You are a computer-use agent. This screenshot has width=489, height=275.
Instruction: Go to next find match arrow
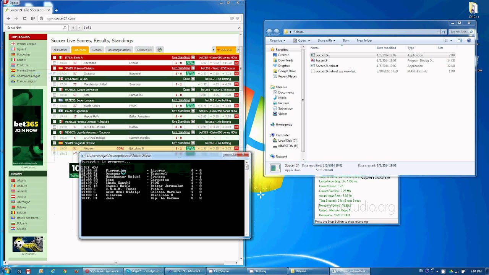(79, 27)
